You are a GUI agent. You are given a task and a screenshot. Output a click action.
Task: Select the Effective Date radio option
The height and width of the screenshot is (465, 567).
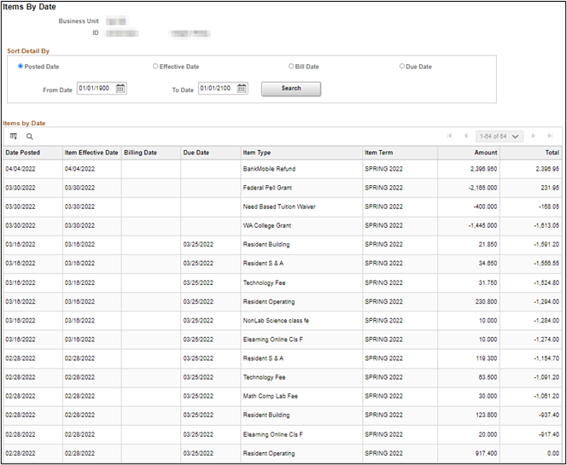tap(155, 67)
